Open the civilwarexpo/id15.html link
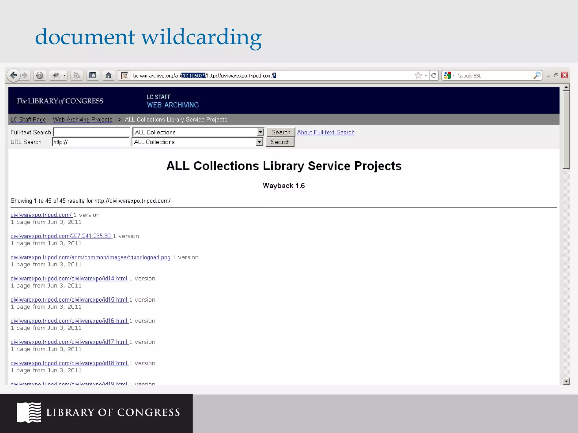Screen dimensions: 578x433 coord(69,299)
